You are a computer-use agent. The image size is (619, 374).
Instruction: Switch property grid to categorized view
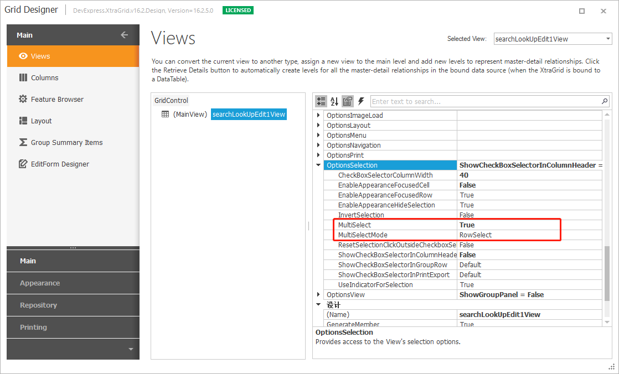coord(321,101)
